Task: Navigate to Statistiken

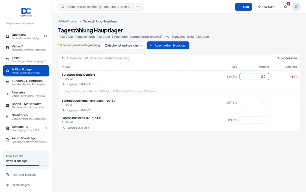Action: [26, 117]
